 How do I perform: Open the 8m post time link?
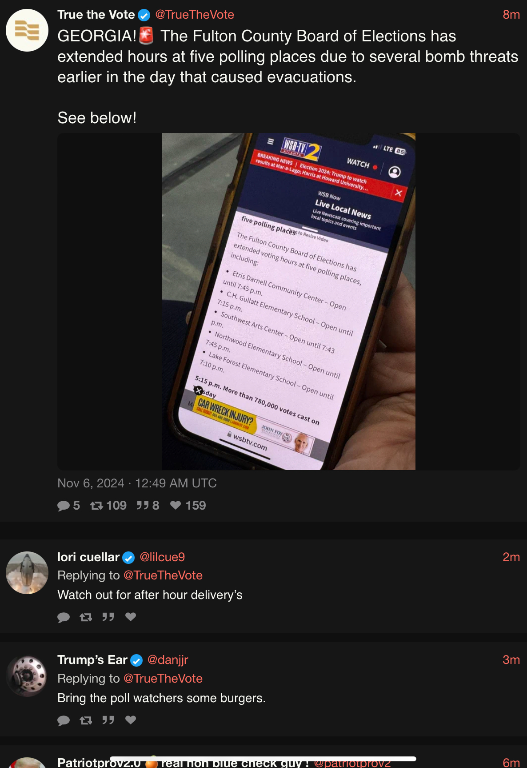pos(511,15)
